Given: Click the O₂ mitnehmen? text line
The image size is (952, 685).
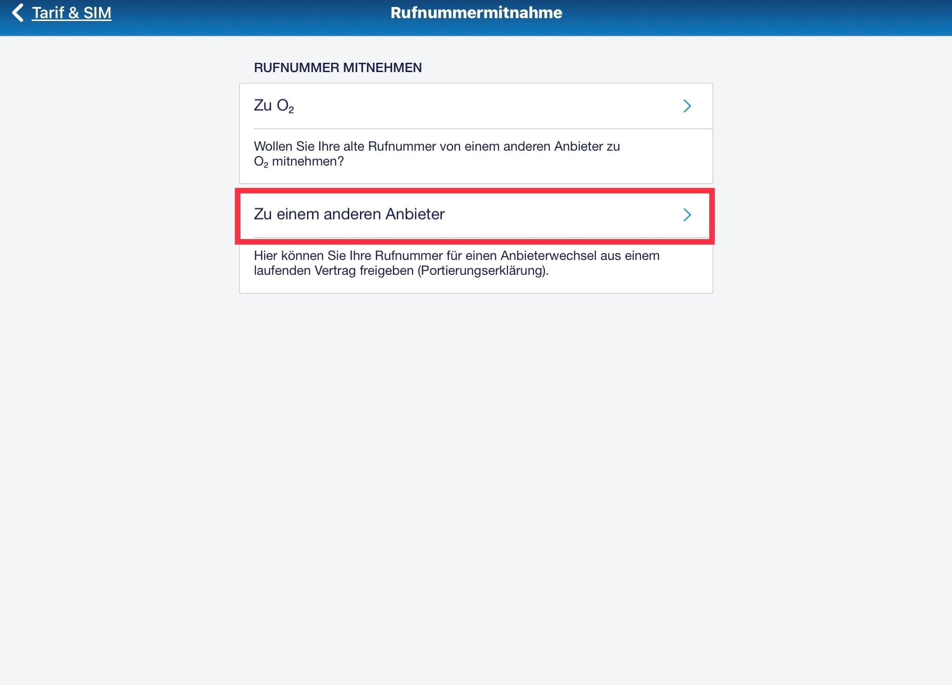Looking at the screenshot, I should pos(299,162).
